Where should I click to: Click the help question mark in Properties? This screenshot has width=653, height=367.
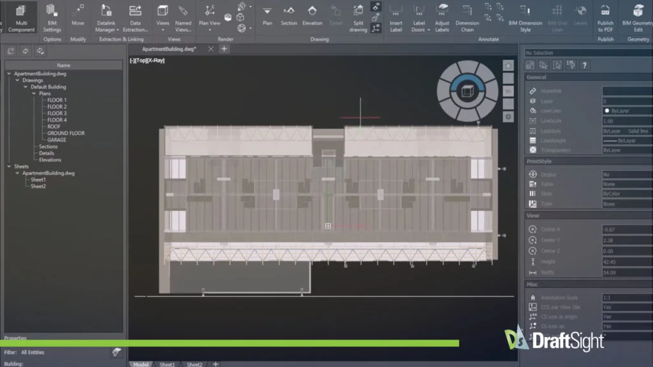584,65
